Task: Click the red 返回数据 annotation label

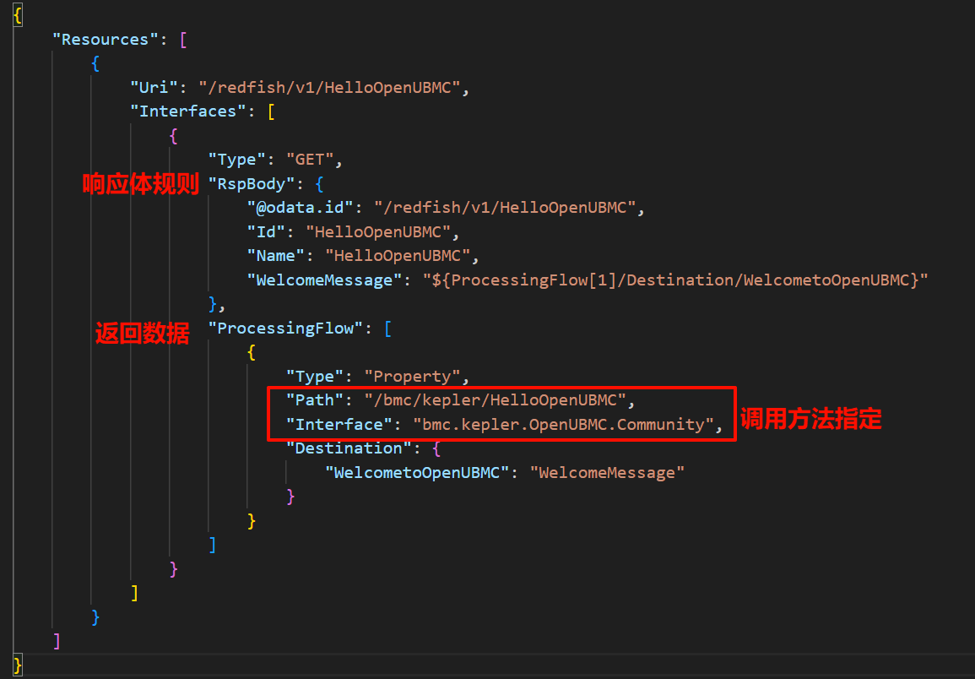Action: click(142, 334)
